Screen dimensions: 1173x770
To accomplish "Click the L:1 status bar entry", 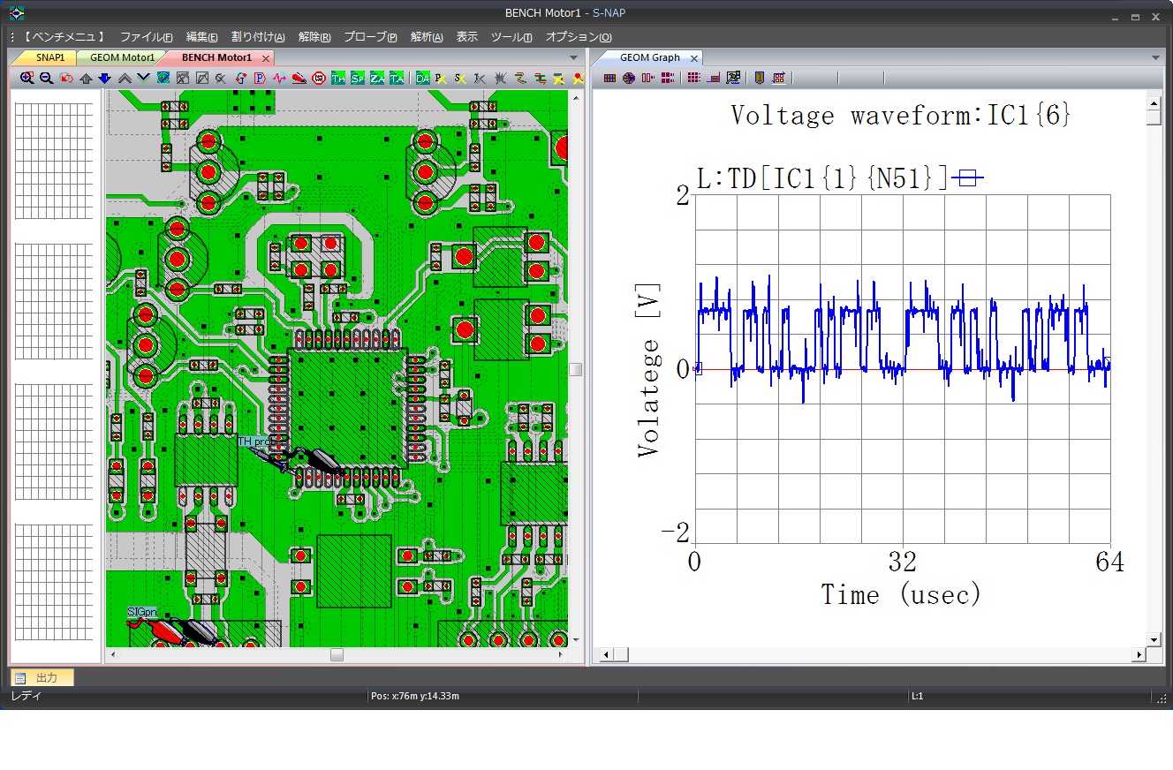I will click(918, 696).
